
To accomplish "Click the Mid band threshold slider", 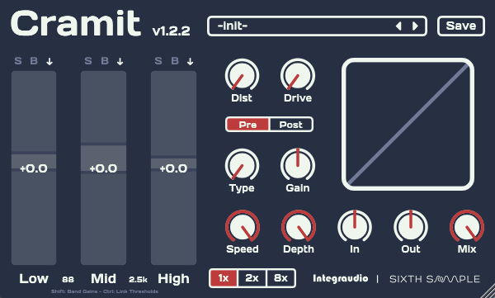I will pyautogui.click(x=104, y=168).
